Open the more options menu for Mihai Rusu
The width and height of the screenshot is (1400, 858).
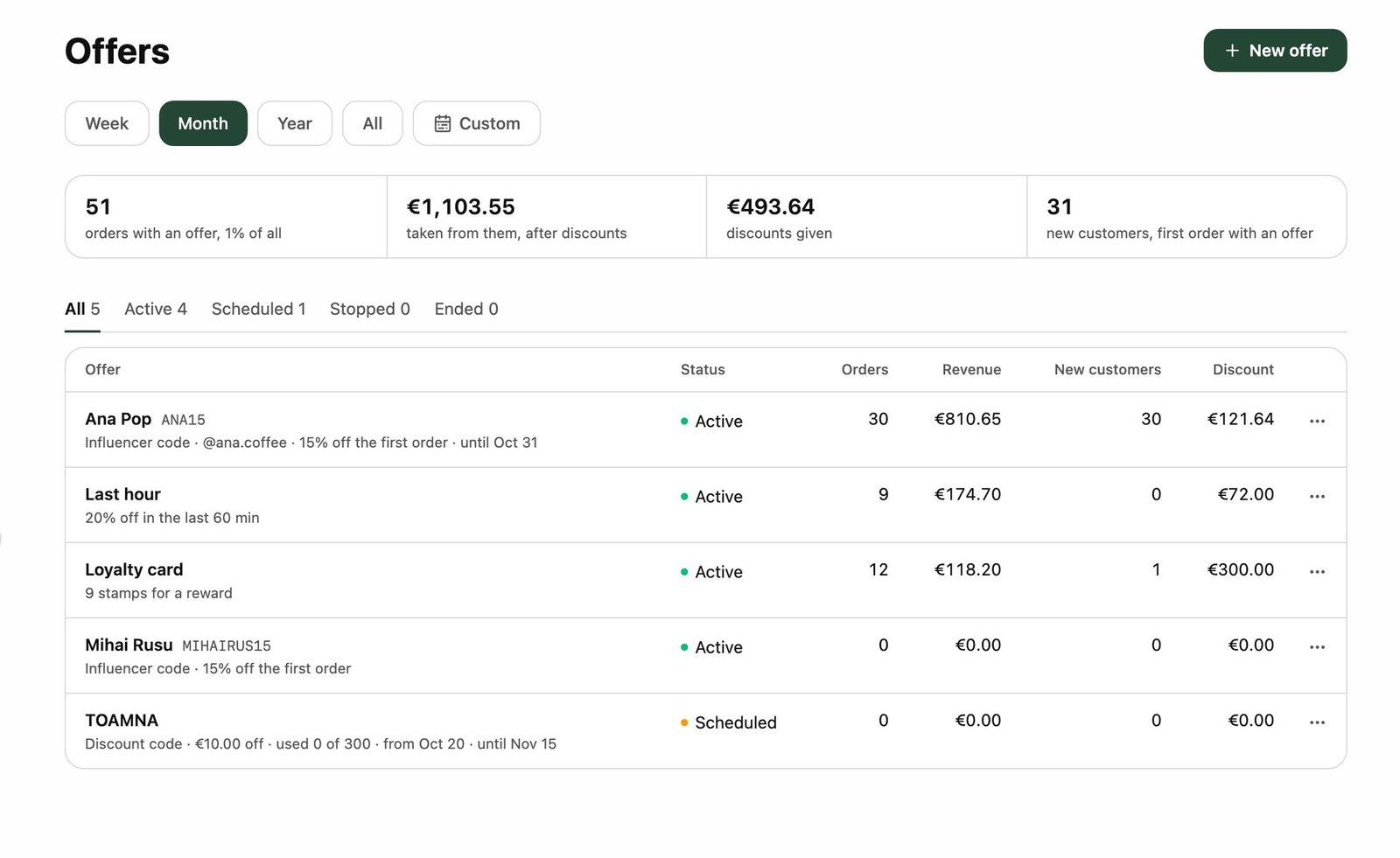pyautogui.click(x=1317, y=646)
